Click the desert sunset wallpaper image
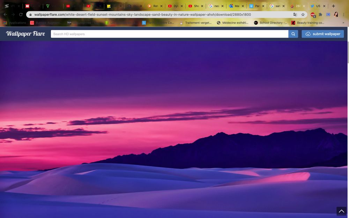Viewport: 349px width, 218px height. (173, 129)
